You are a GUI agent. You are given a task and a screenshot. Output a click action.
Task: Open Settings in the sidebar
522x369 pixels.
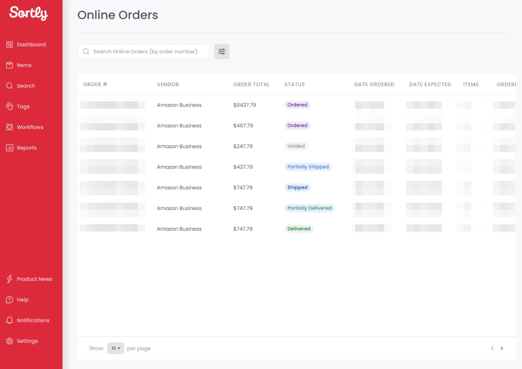tap(27, 341)
